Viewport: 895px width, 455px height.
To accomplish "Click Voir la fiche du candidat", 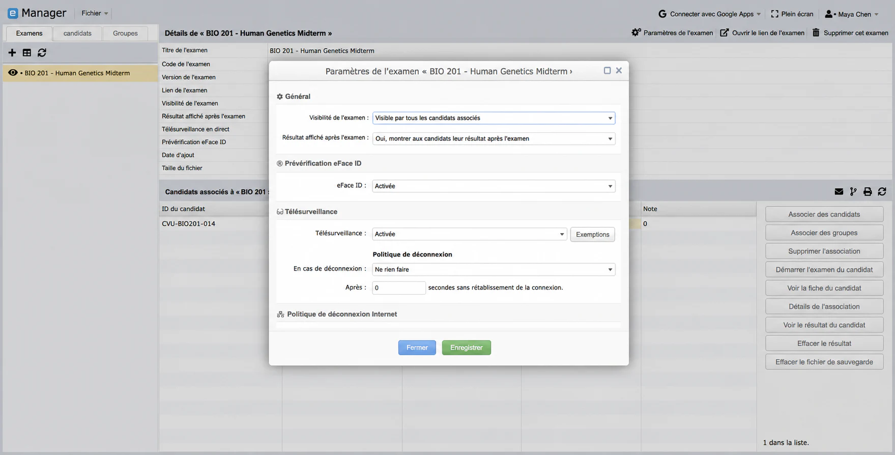I will point(824,288).
